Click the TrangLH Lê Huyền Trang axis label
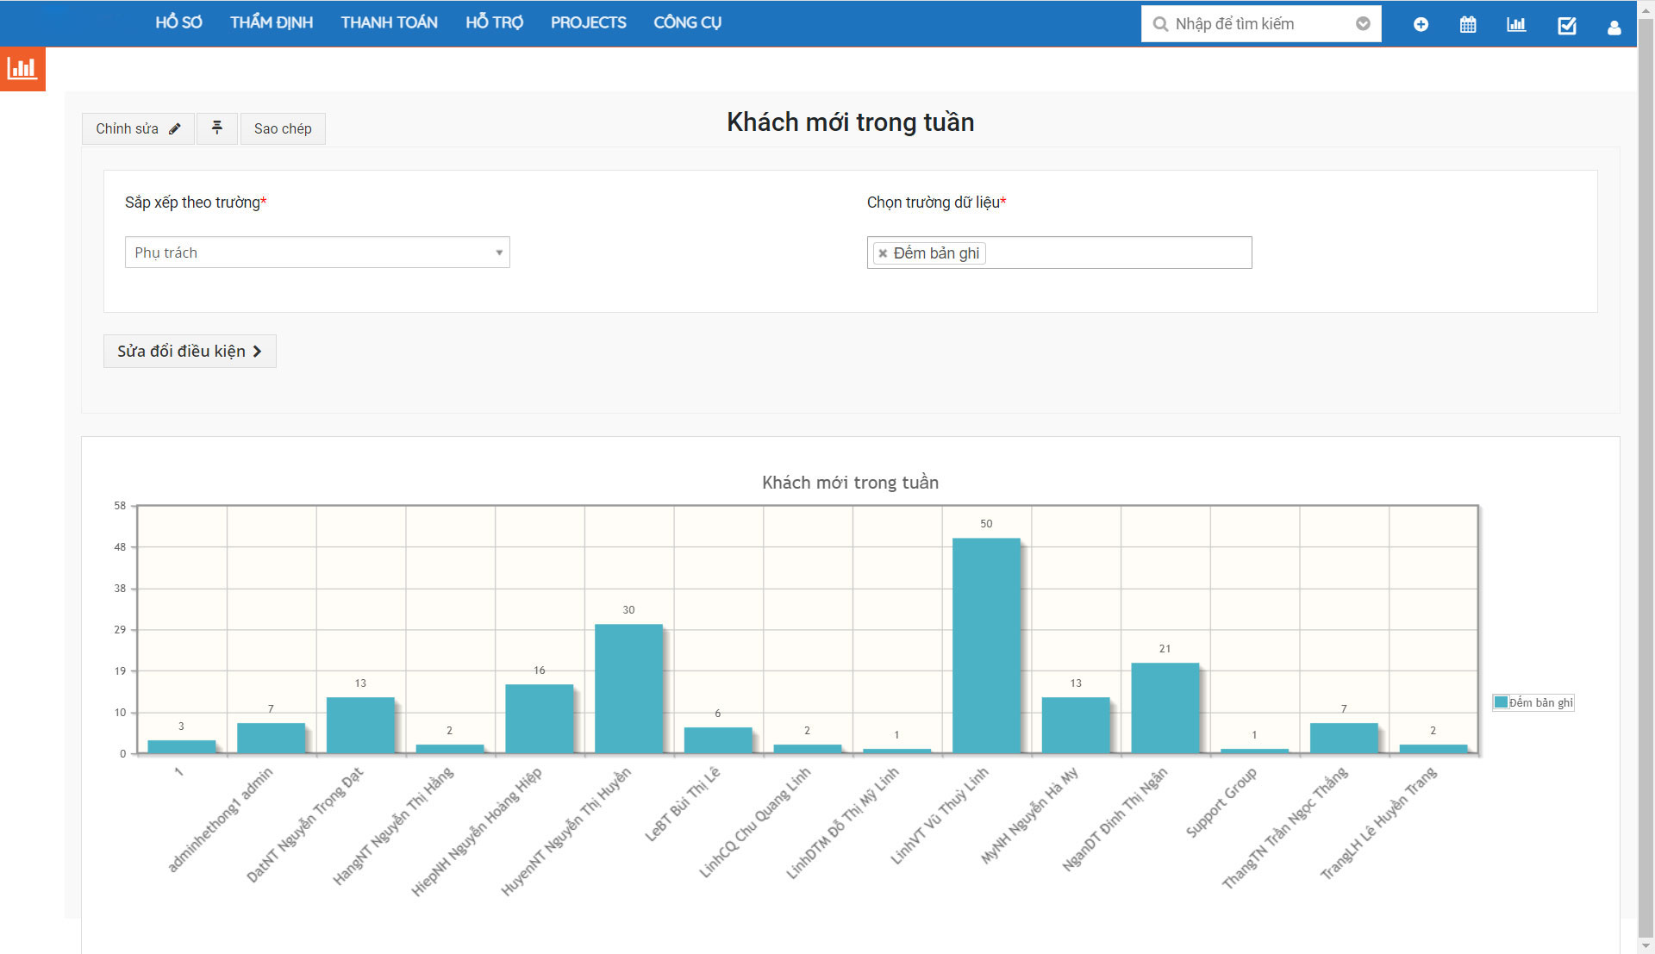1655x954 pixels. coord(1378,823)
